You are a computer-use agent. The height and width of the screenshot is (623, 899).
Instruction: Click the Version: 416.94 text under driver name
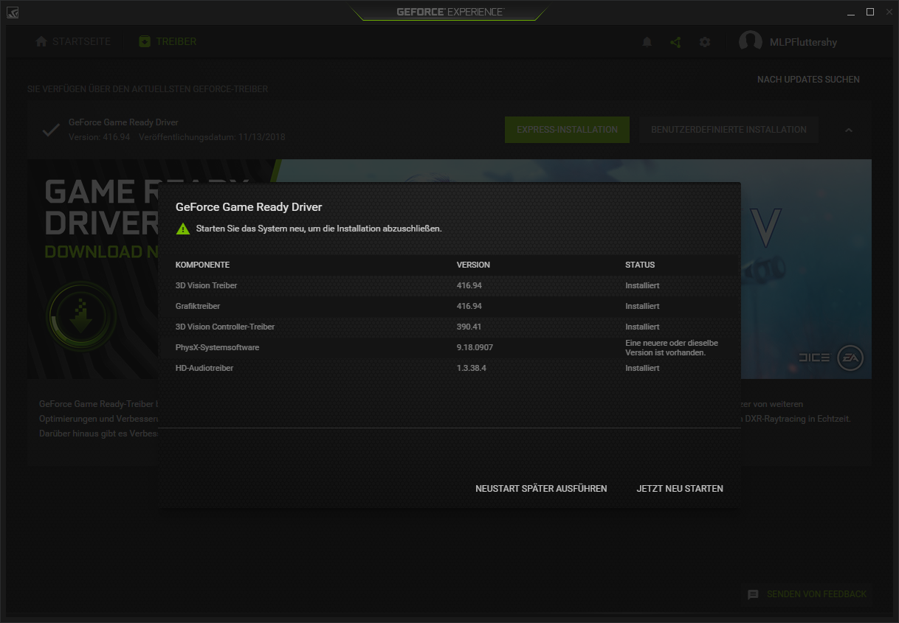[100, 137]
